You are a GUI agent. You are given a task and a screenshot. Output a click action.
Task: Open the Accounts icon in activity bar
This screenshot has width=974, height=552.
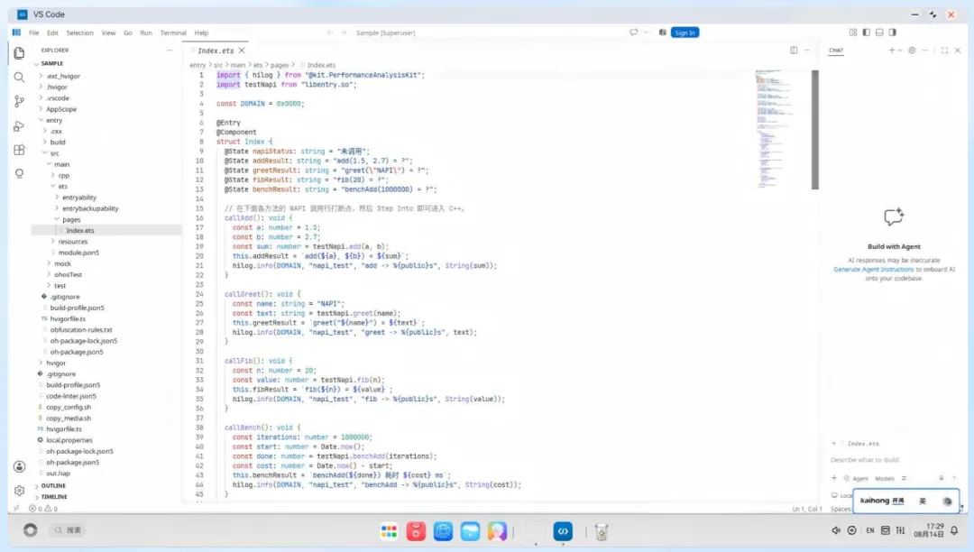pyautogui.click(x=19, y=466)
